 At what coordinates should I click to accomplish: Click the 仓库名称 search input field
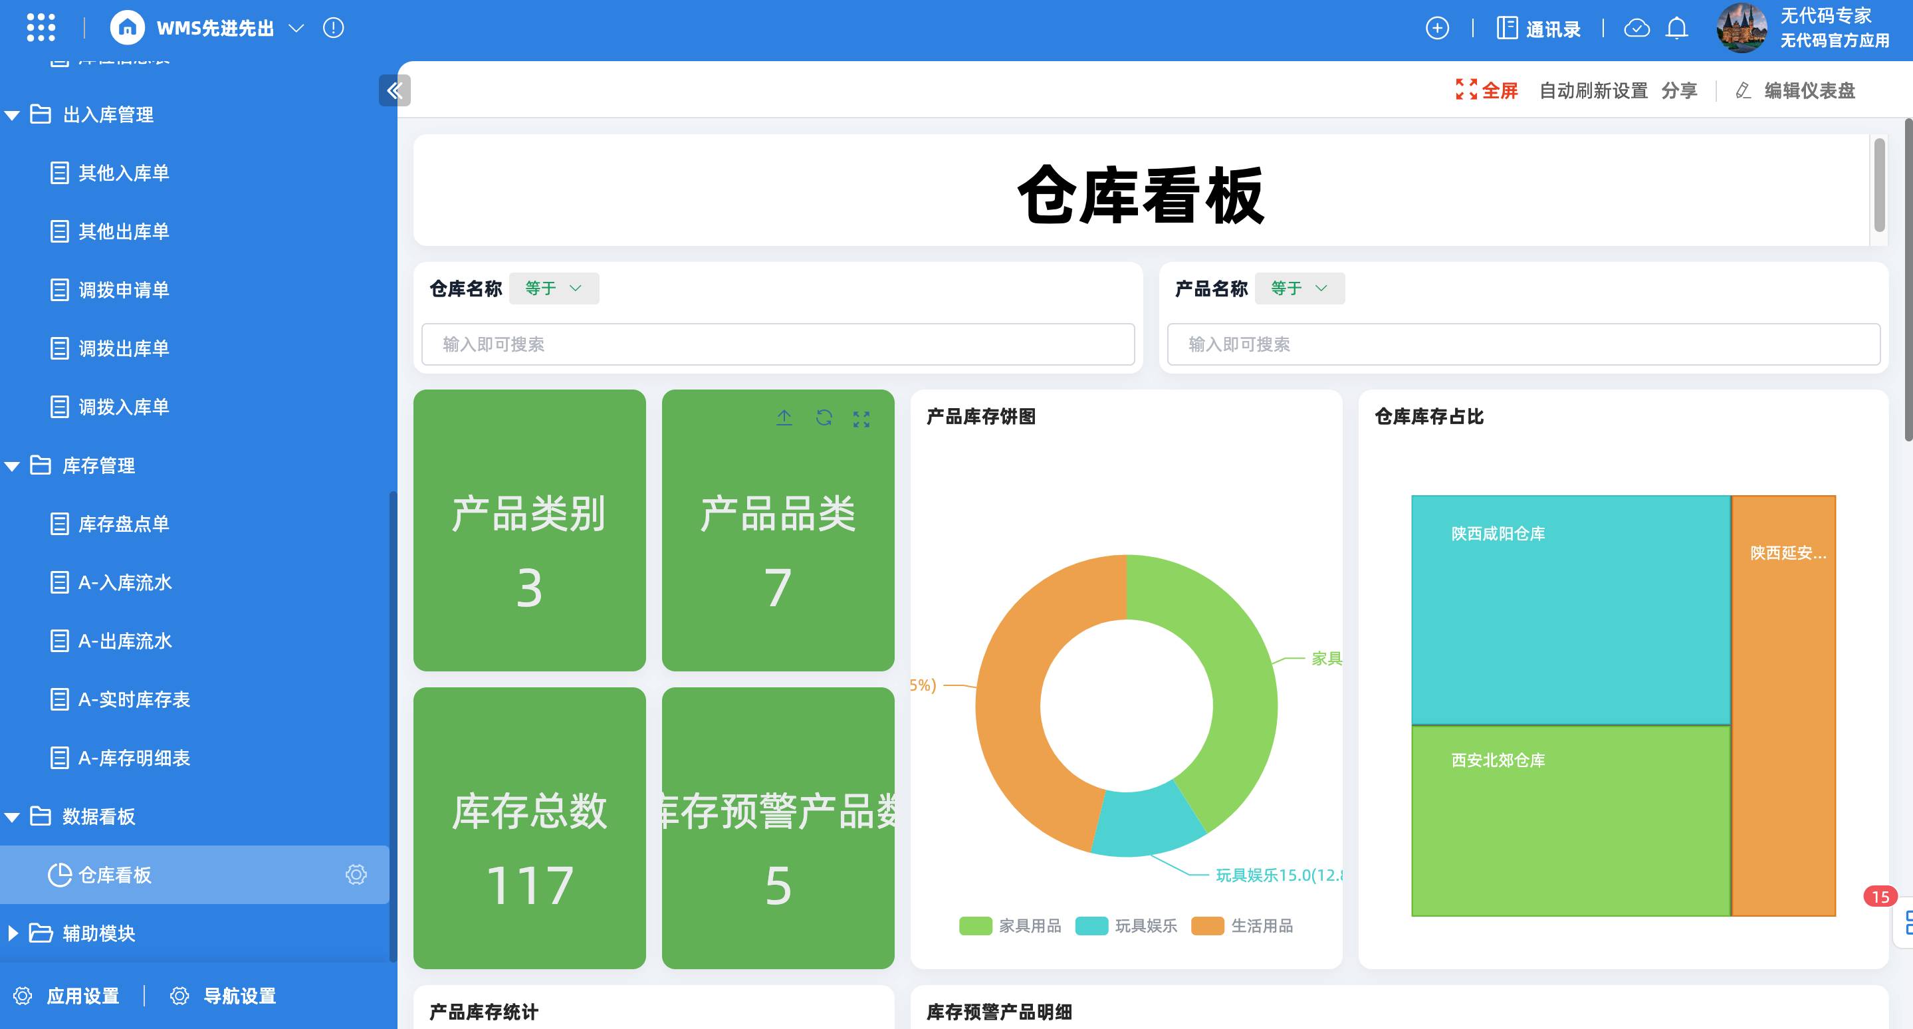778,344
